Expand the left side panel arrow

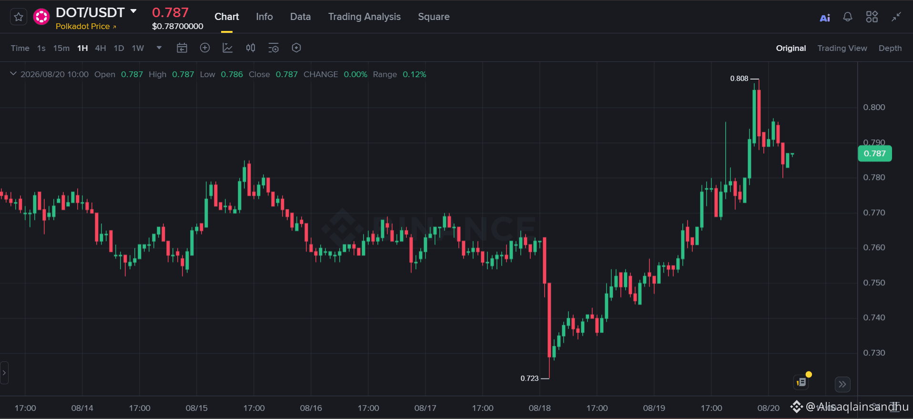[x=4, y=373]
